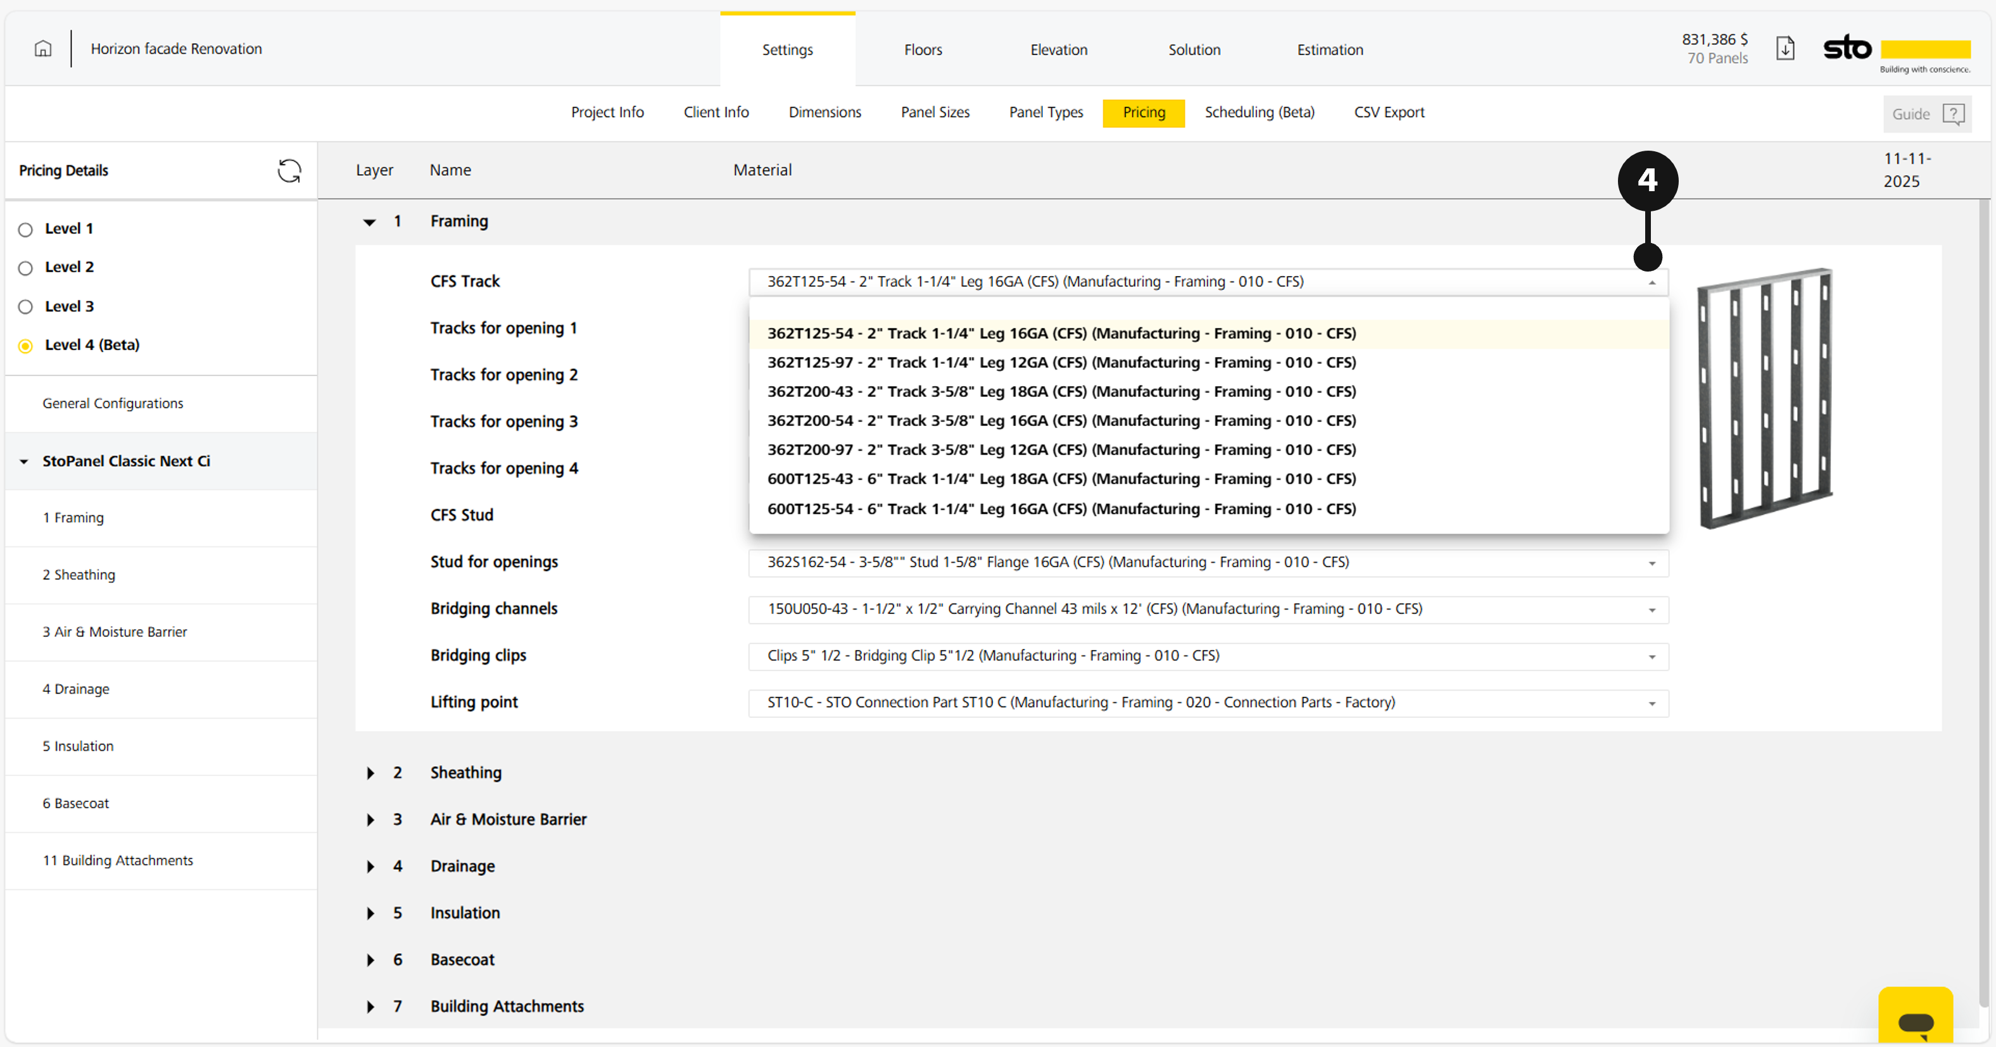Viewport: 1996px width, 1047px height.
Task: Go to 11 Building Attachments in the sidebar
Action: [x=161, y=861]
